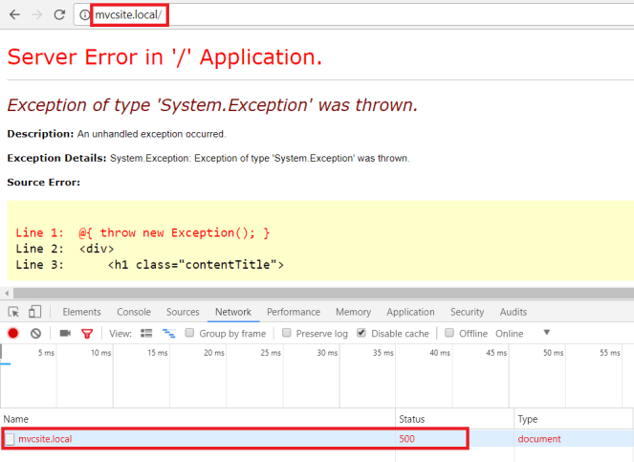Switch to large request rows view icon
Image resolution: width=634 pixels, height=462 pixels.
click(146, 333)
